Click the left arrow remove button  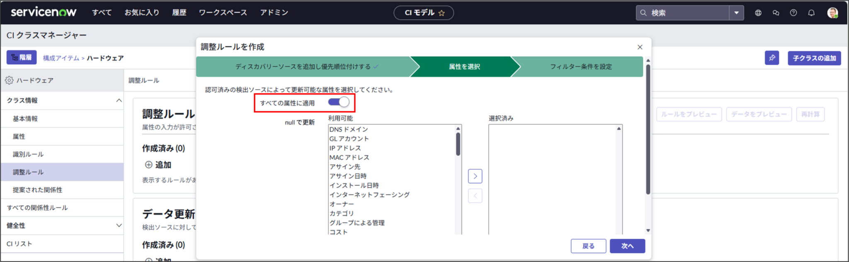coord(475,196)
